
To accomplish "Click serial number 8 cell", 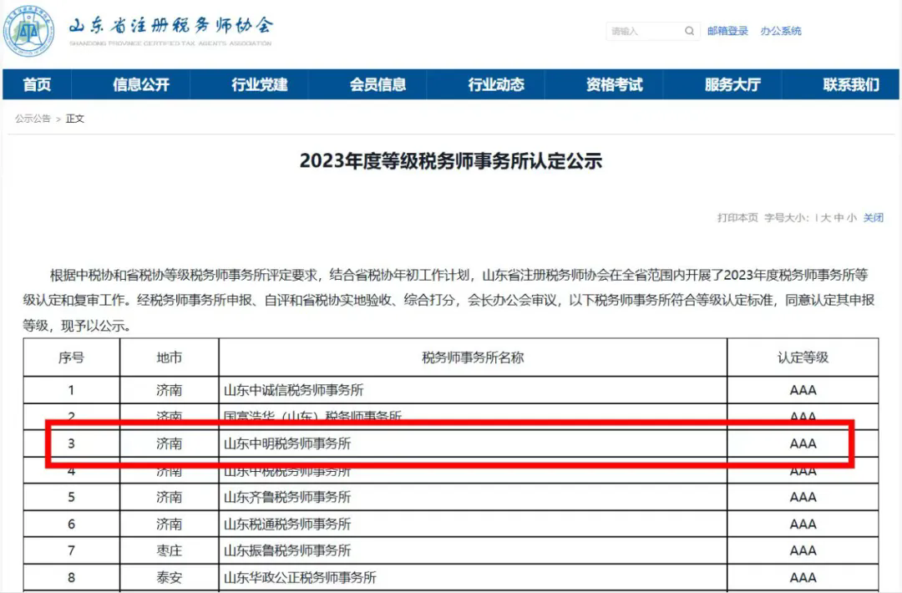I will (71, 577).
